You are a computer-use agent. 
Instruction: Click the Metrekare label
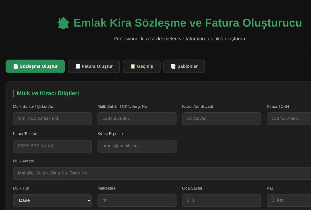point(107,188)
